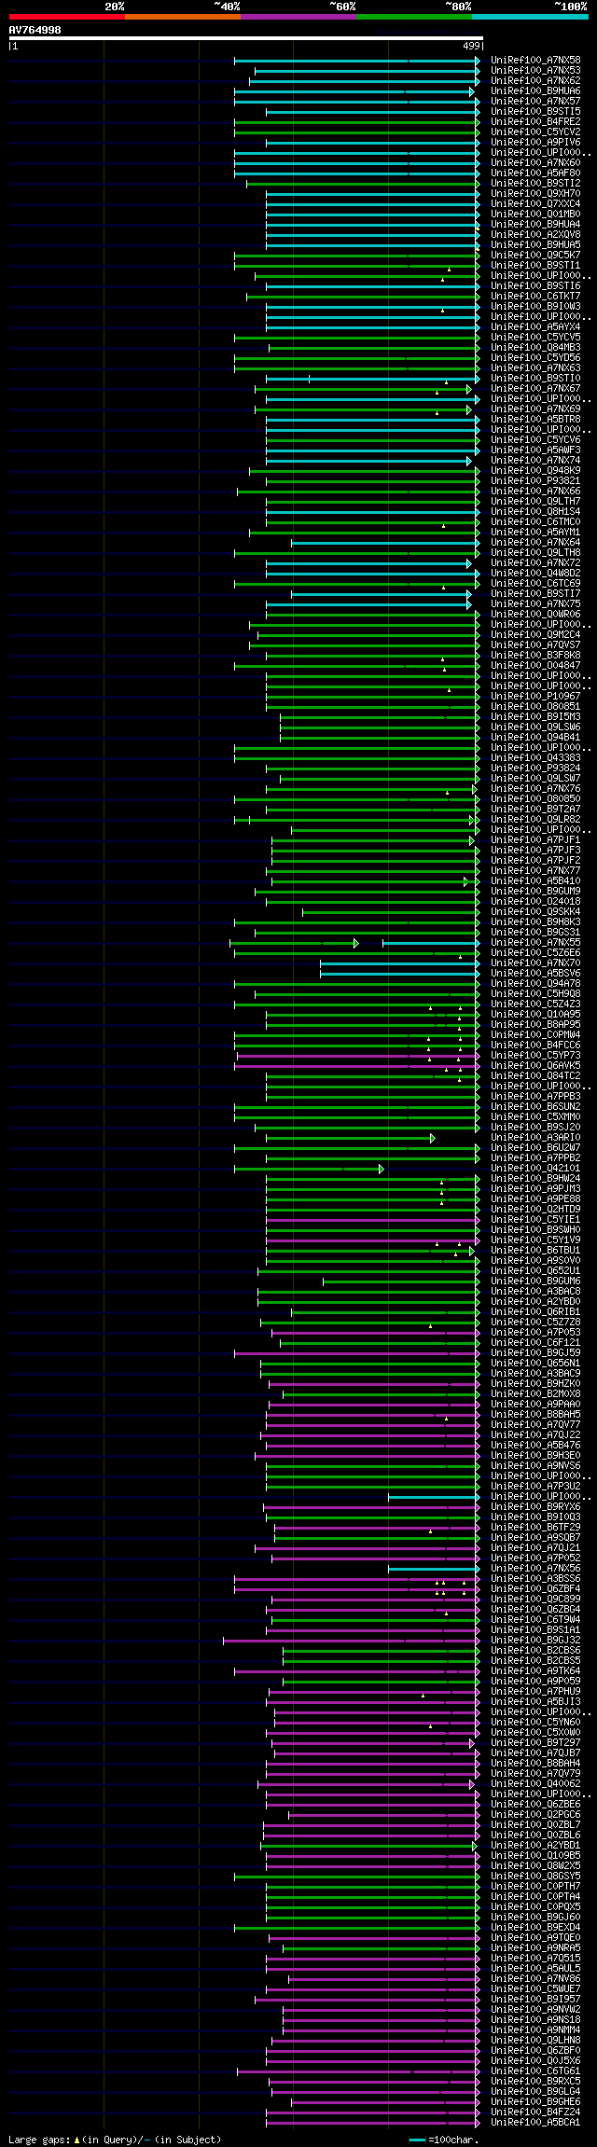The width and height of the screenshot is (597, 2147).
Task: Select the UniRef100_A7NX67 label
Action: (x=535, y=389)
